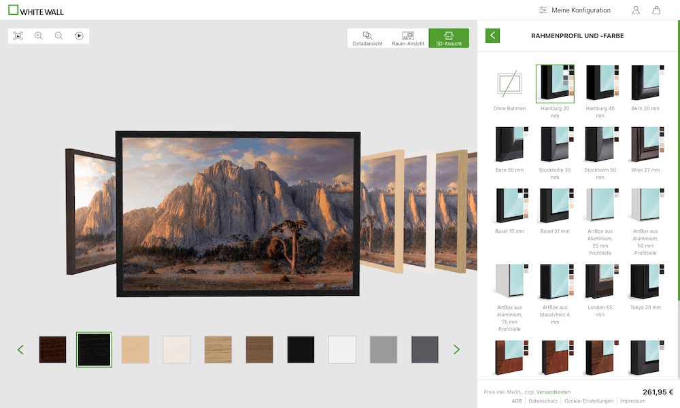Switch to Detailansicht view
This screenshot has width=680, height=408.
[368, 38]
